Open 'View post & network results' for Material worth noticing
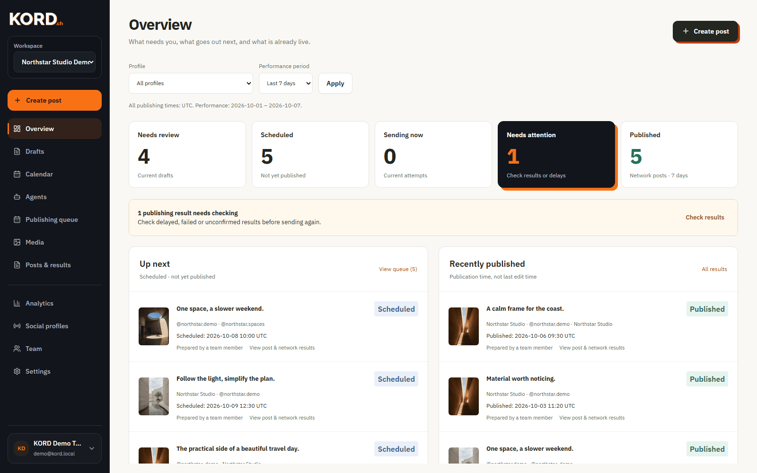757x473 pixels. (592, 418)
